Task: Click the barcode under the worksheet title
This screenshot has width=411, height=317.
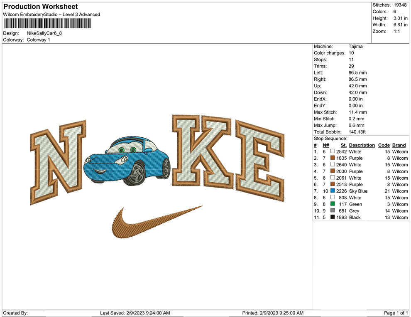Action: [x=52, y=23]
